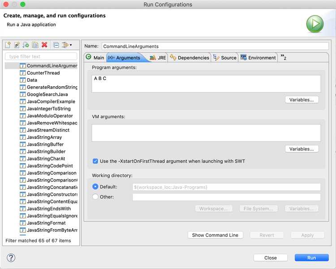
Task: Click the Apply button
Action: click(x=307, y=235)
